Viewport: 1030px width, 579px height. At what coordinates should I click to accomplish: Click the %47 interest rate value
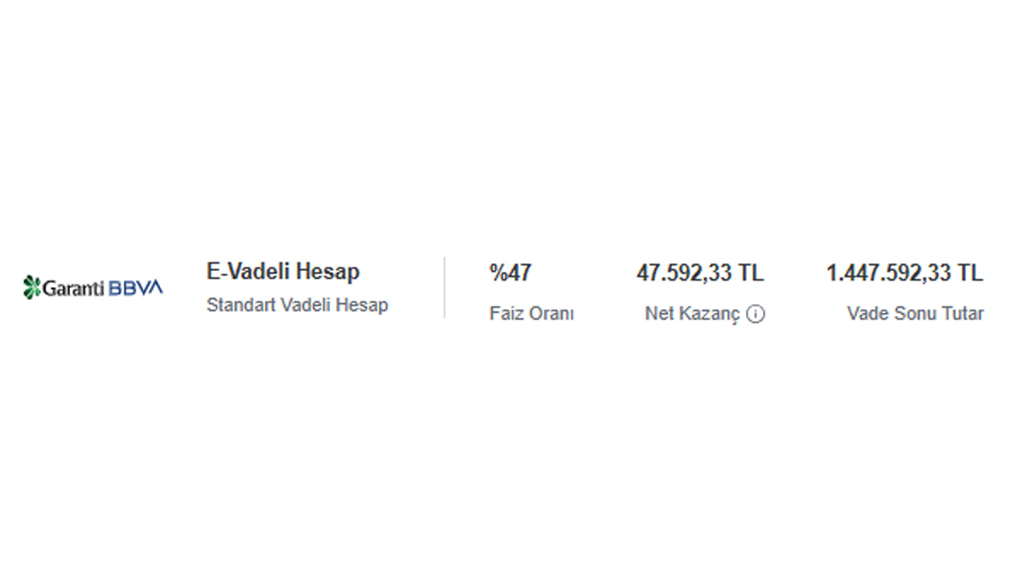point(510,273)
